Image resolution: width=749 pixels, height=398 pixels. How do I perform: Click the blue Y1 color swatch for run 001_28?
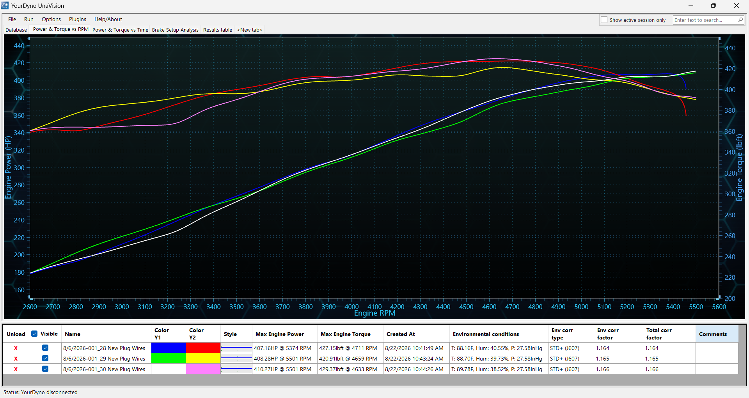(169, 348)
